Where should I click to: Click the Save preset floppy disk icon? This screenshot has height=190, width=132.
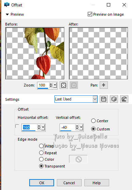coord(104,99)
